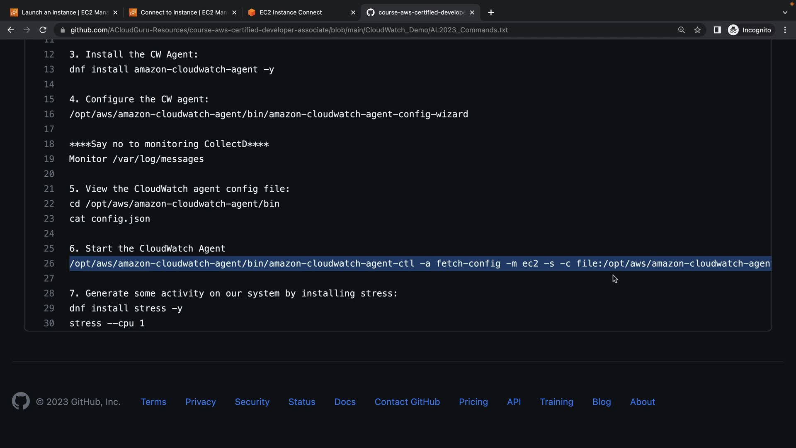The width and height of the screenshot is (796, 448).
Task: Switch to Connect to instance tab
Action: click(182, 12)
